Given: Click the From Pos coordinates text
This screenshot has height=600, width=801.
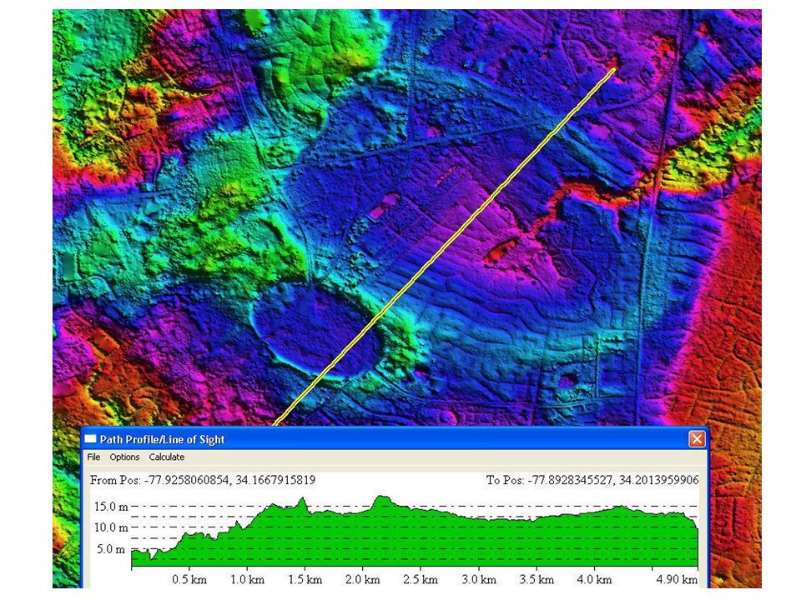Looking at the screenshot, I should [203, 480].
